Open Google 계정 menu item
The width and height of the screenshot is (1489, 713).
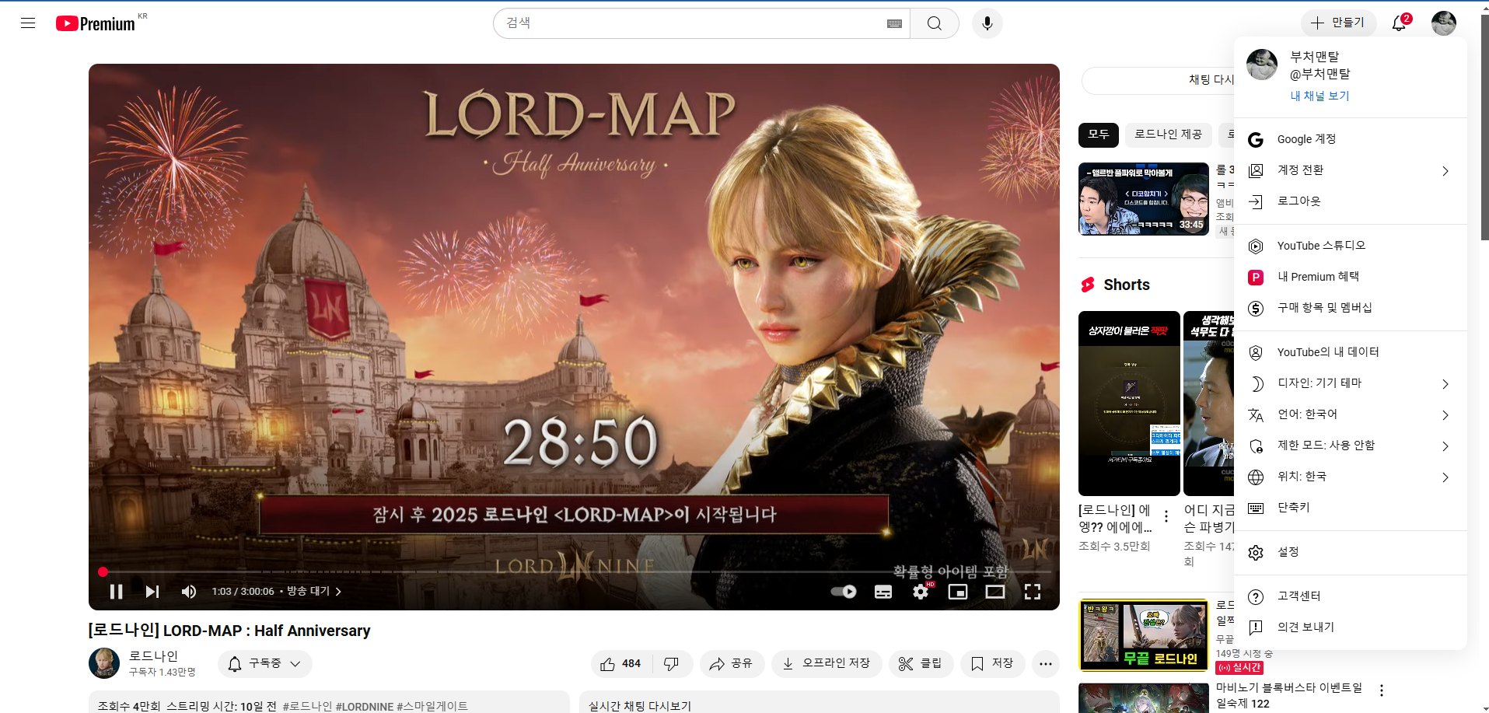1351,139
